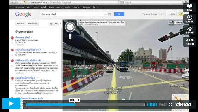Open Gmail from Google top bar

(51, 7)
